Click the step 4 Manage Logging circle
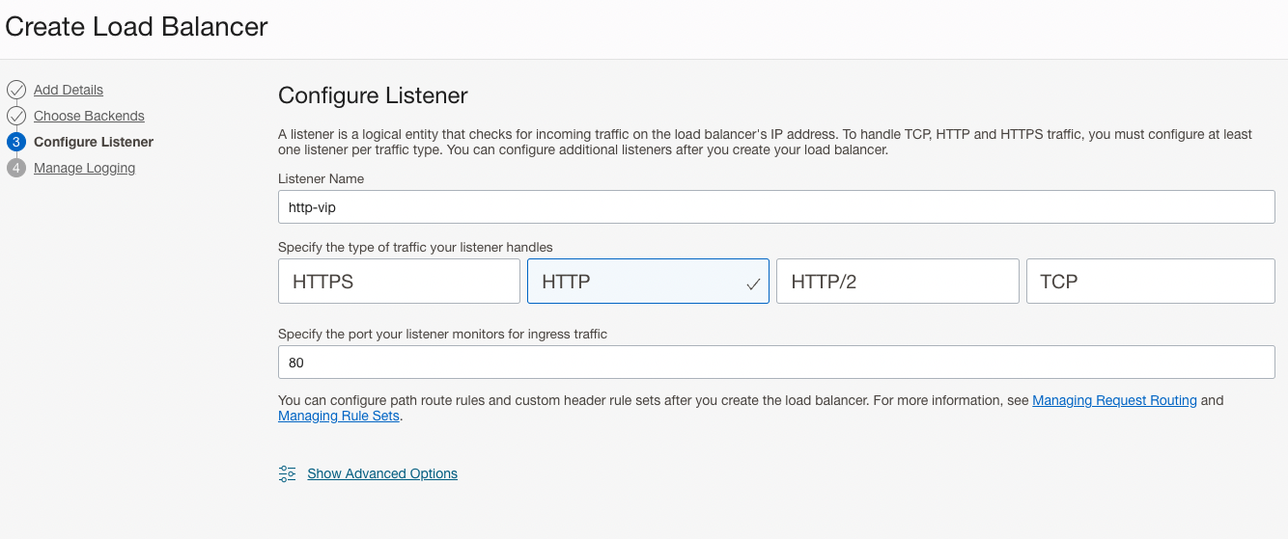The height and width of the screenshot is (539, 1288). [16, 168]
